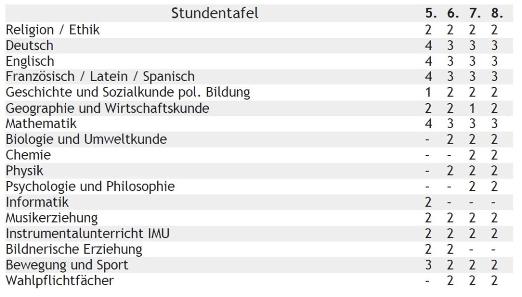522x297 pixels.
Task: Select the 5. grade column header
Action: point(431,13)
